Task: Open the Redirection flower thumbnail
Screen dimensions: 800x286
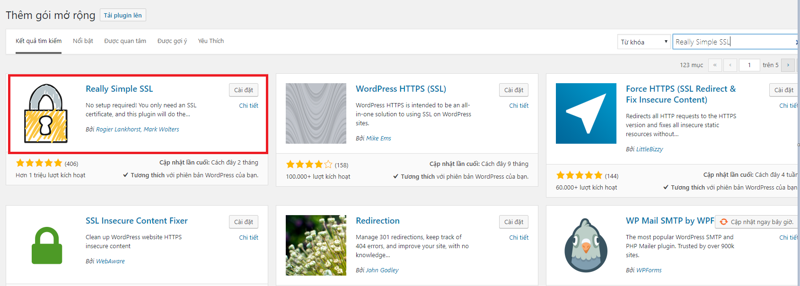Action: (x=316, y=245)
